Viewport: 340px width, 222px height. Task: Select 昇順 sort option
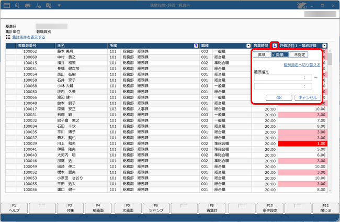click(x=262, y=54)
